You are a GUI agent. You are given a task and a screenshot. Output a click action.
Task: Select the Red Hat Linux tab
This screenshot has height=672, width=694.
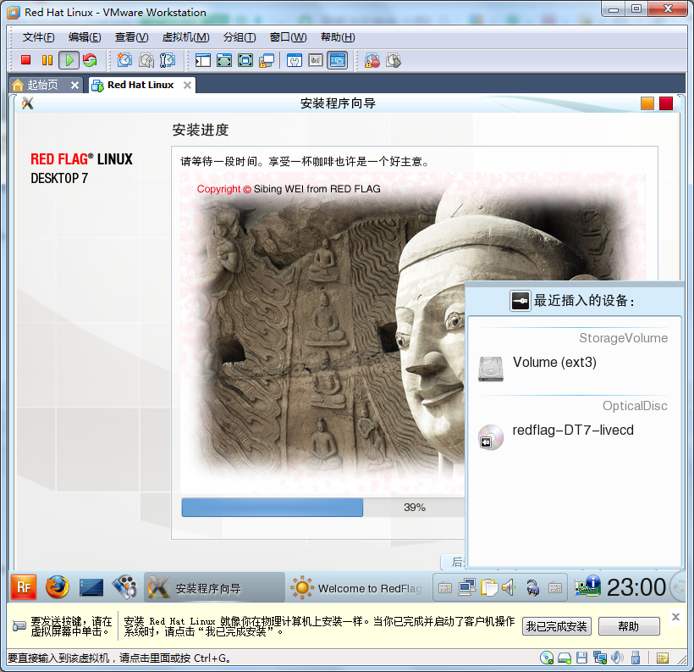click(140, 85)
